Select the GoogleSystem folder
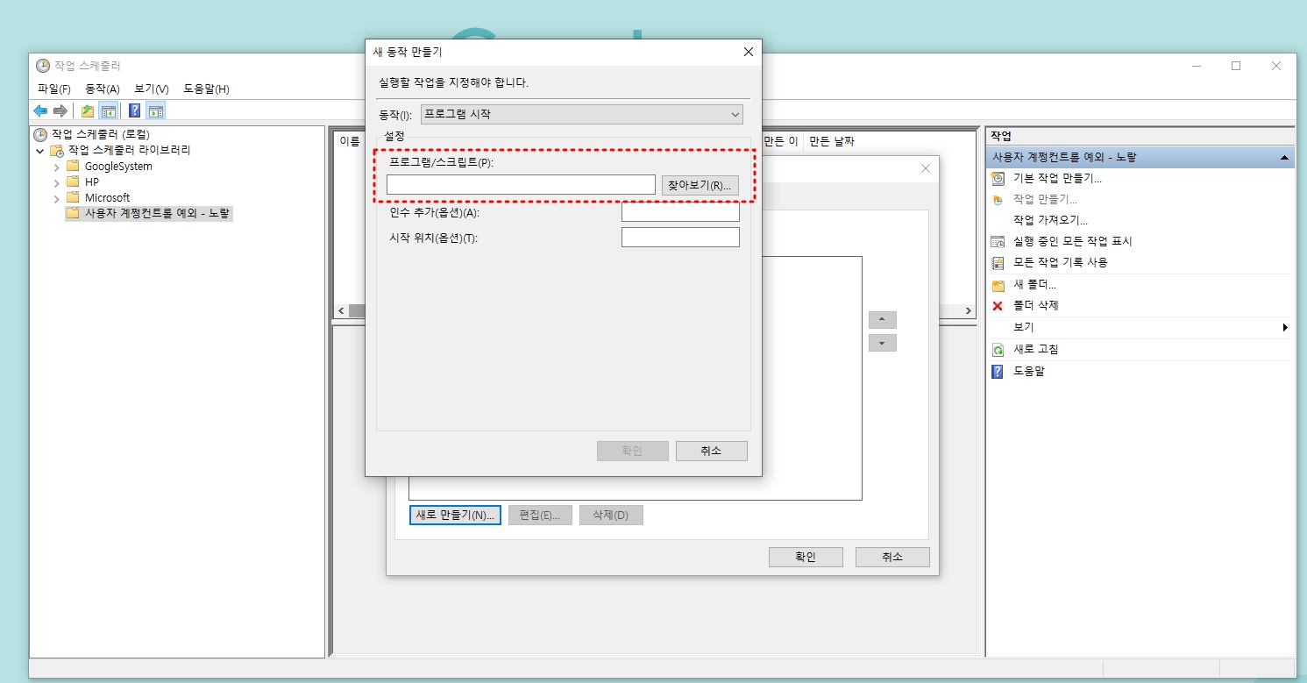This screenshot has width=1307, height=683. (117, 167)
